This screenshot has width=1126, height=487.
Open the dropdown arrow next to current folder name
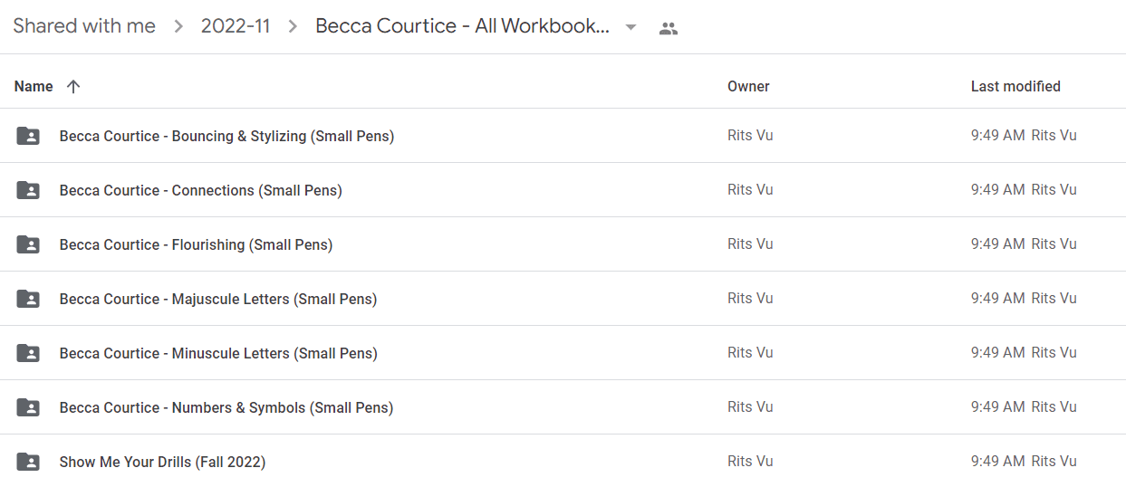631,27
